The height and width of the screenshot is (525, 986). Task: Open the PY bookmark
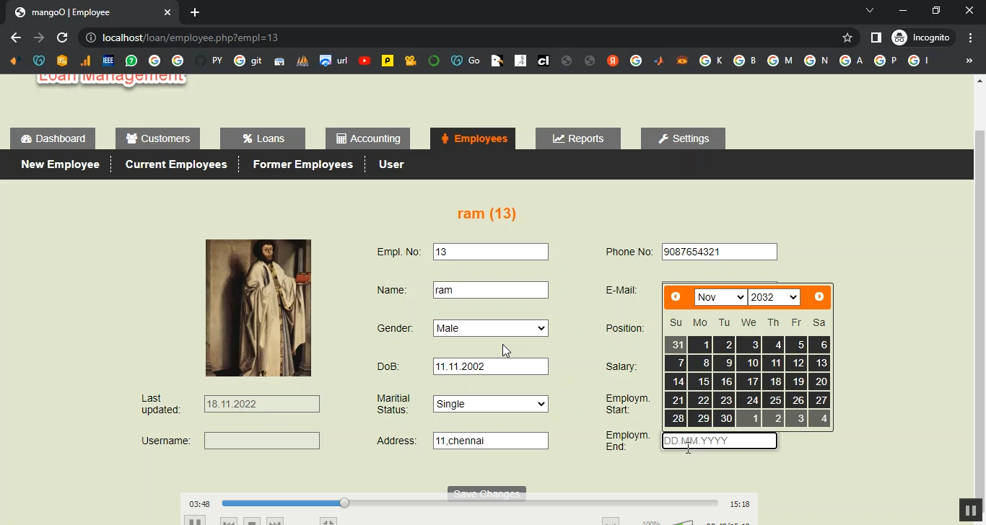click(x=209, y=61)
